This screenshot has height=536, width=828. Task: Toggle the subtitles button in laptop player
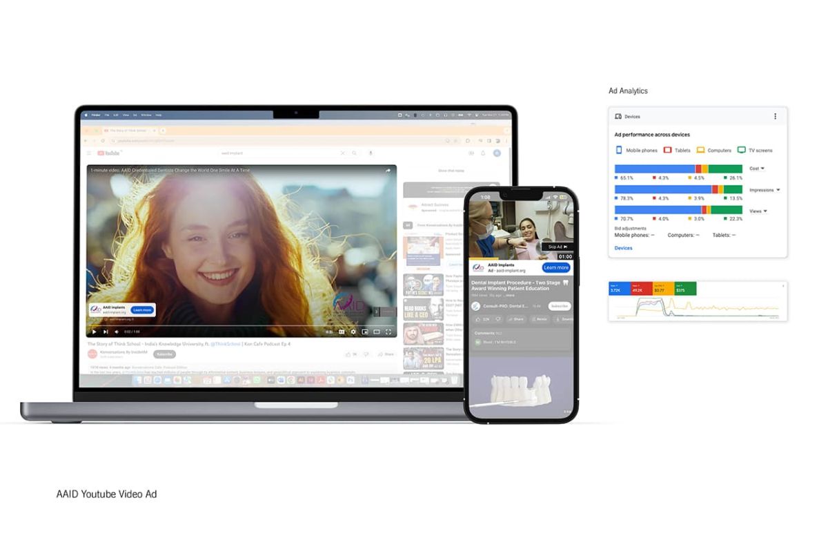tap(341, 332)
